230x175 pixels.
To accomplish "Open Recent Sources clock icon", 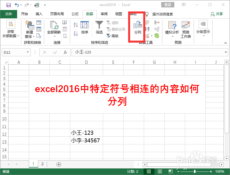I will [x=39, y=36].
